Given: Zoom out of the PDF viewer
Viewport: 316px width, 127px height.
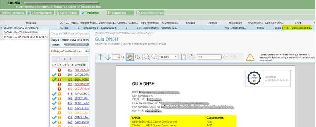Looking at the screenshot, I should [147, 57].
